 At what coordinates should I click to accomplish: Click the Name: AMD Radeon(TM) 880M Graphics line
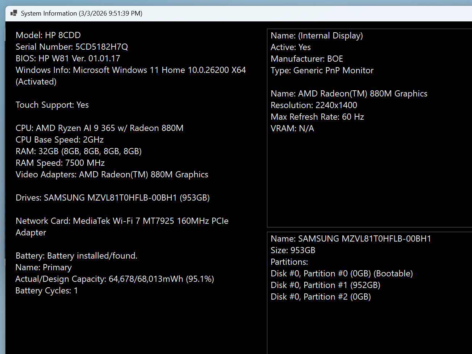click(x=349, y=94)
